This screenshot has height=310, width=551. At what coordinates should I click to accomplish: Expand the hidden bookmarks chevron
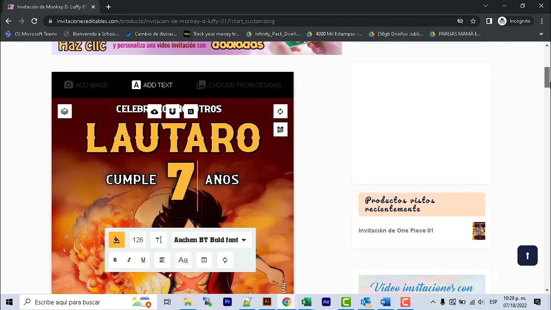(x=541, y=34)
